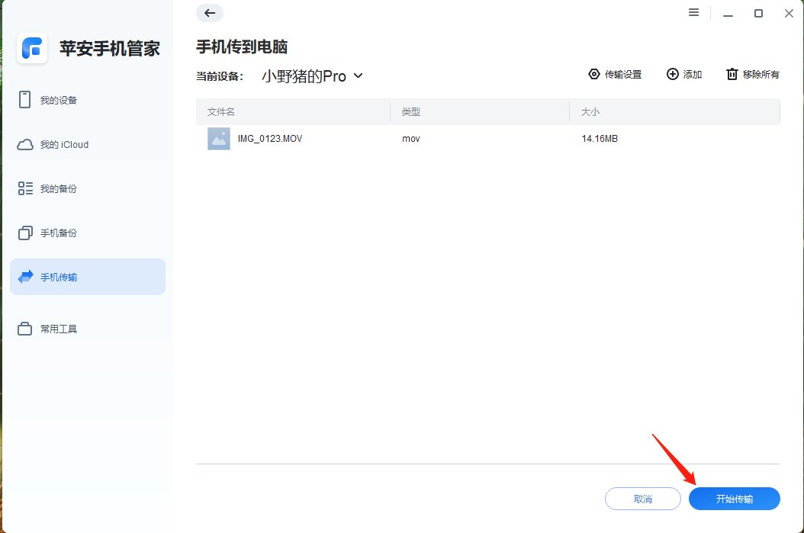Click the IMG_0123.MOV video thumbnail

point(219,138)
